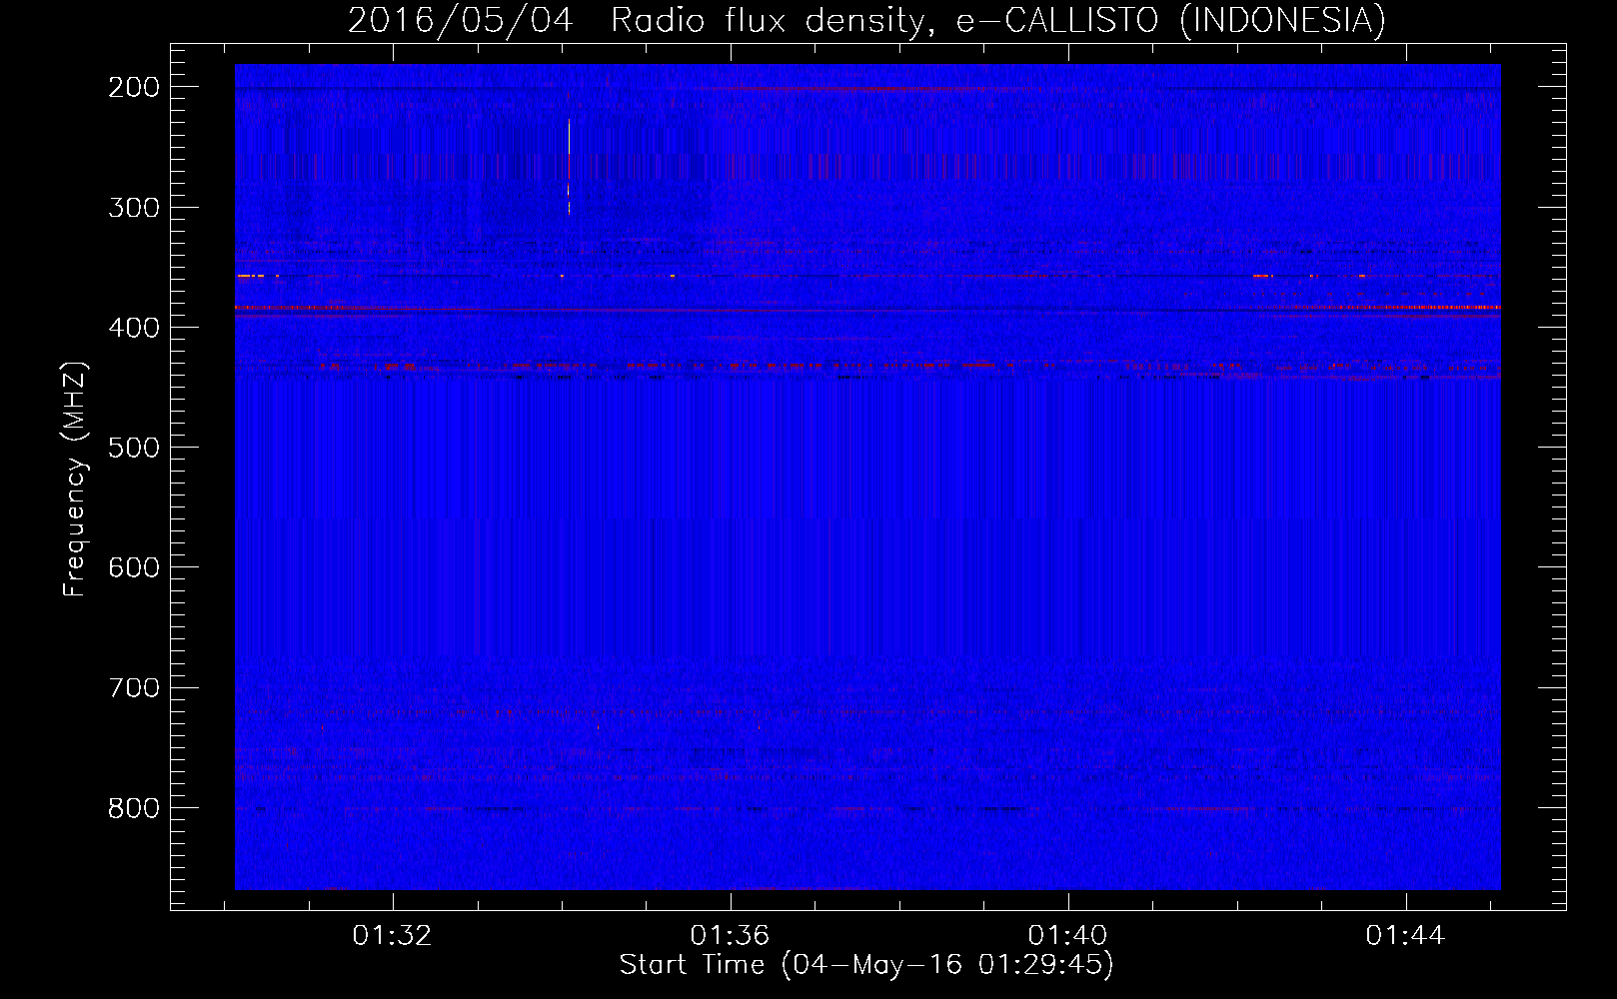Click the white vertical burst spike near 01:34

coord(569,166)
